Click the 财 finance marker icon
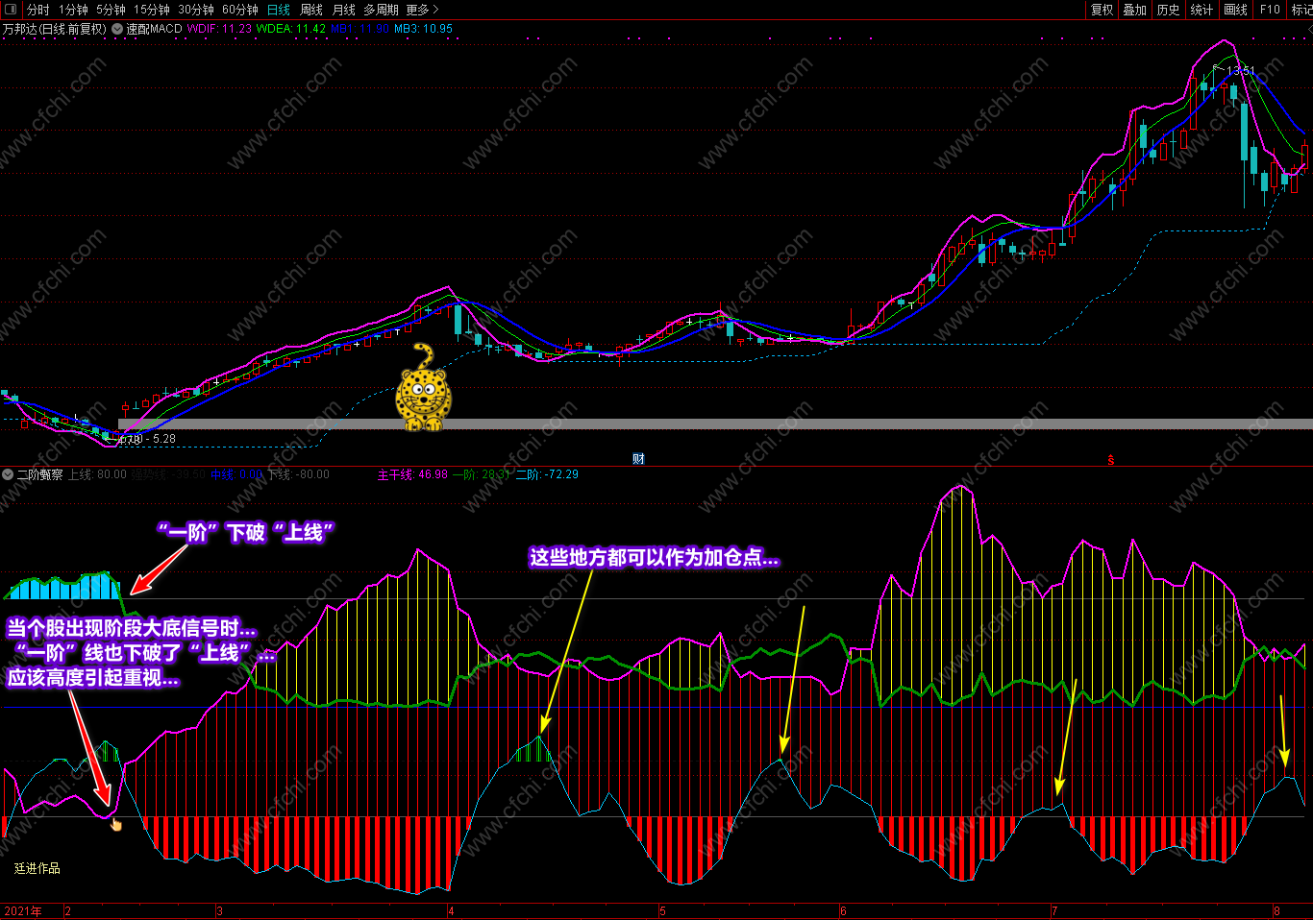Image resolution: width=1313 pixels, height=920 pixels. (x=638, y=459)
